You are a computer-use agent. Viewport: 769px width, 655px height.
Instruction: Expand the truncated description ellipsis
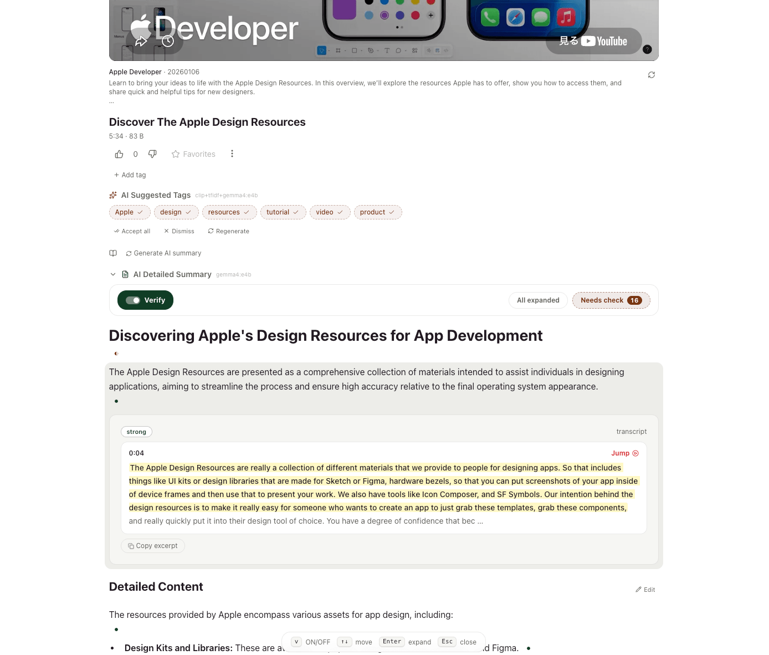tap(111, 101)
